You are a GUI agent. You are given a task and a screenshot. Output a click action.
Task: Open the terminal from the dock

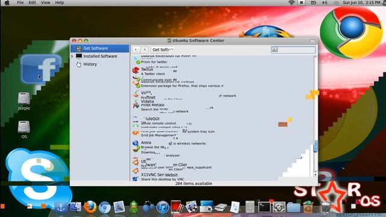pos(264,207)
